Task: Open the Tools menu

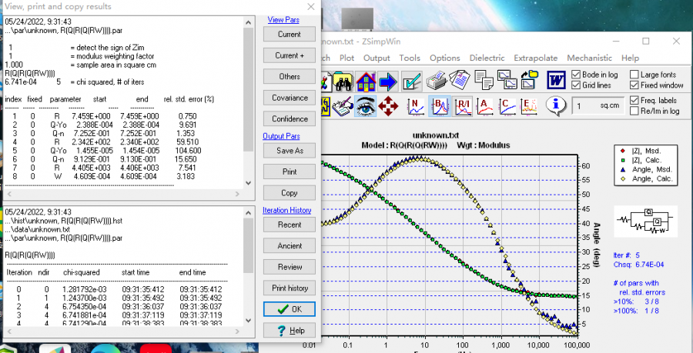Action: (x=410, y=58)
